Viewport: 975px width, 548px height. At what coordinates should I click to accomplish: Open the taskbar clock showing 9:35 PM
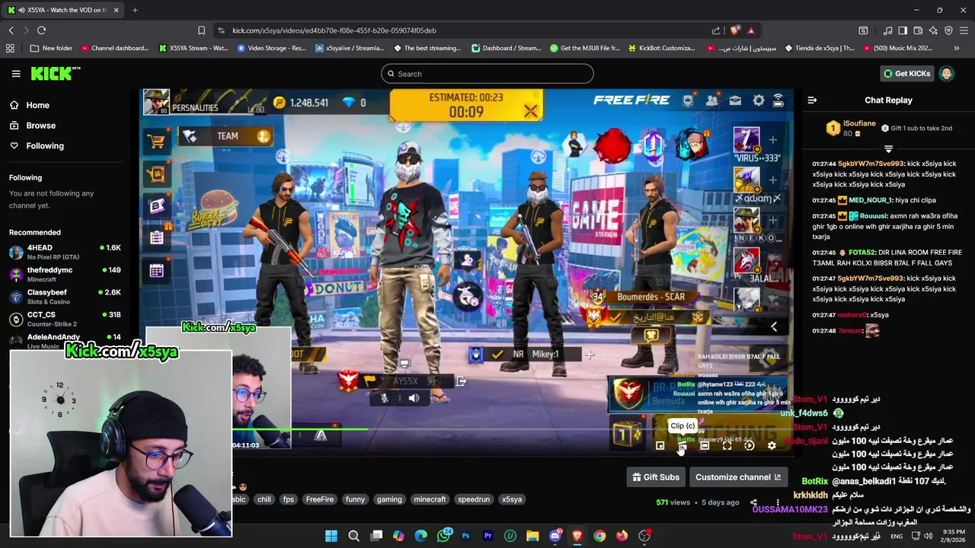point(954,536)
